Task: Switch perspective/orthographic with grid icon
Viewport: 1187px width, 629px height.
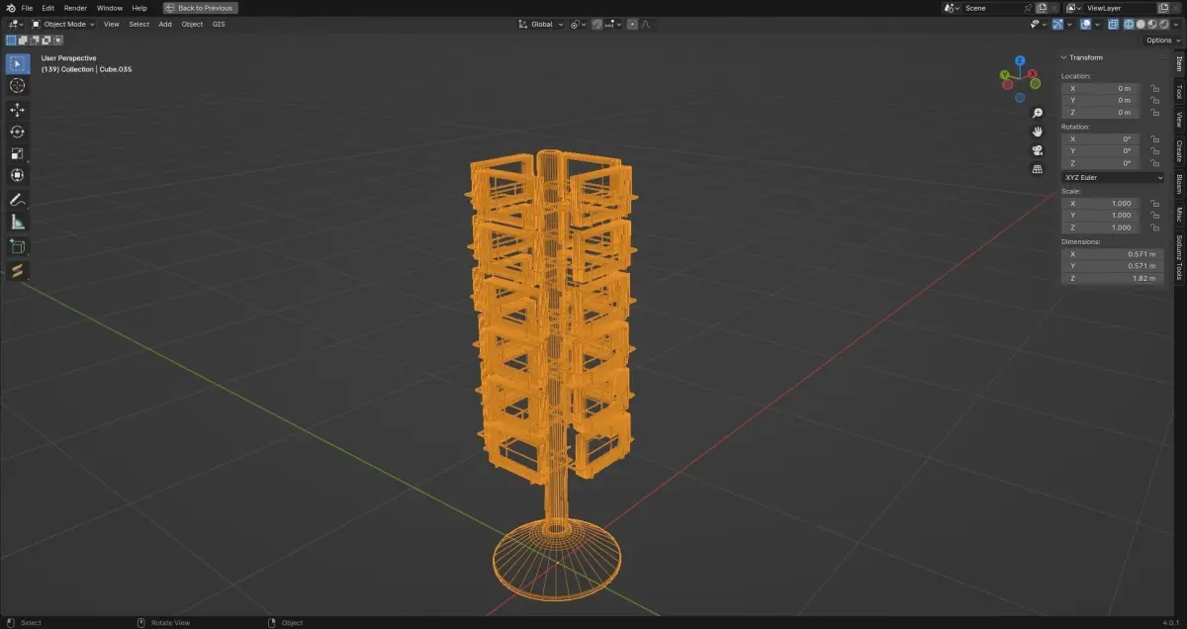Action: (x=1038, y=169)
